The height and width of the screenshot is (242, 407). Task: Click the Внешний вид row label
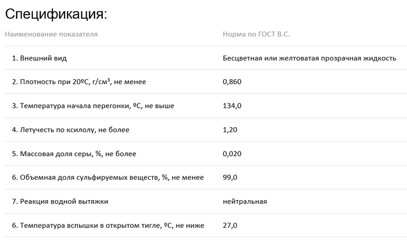39,58
